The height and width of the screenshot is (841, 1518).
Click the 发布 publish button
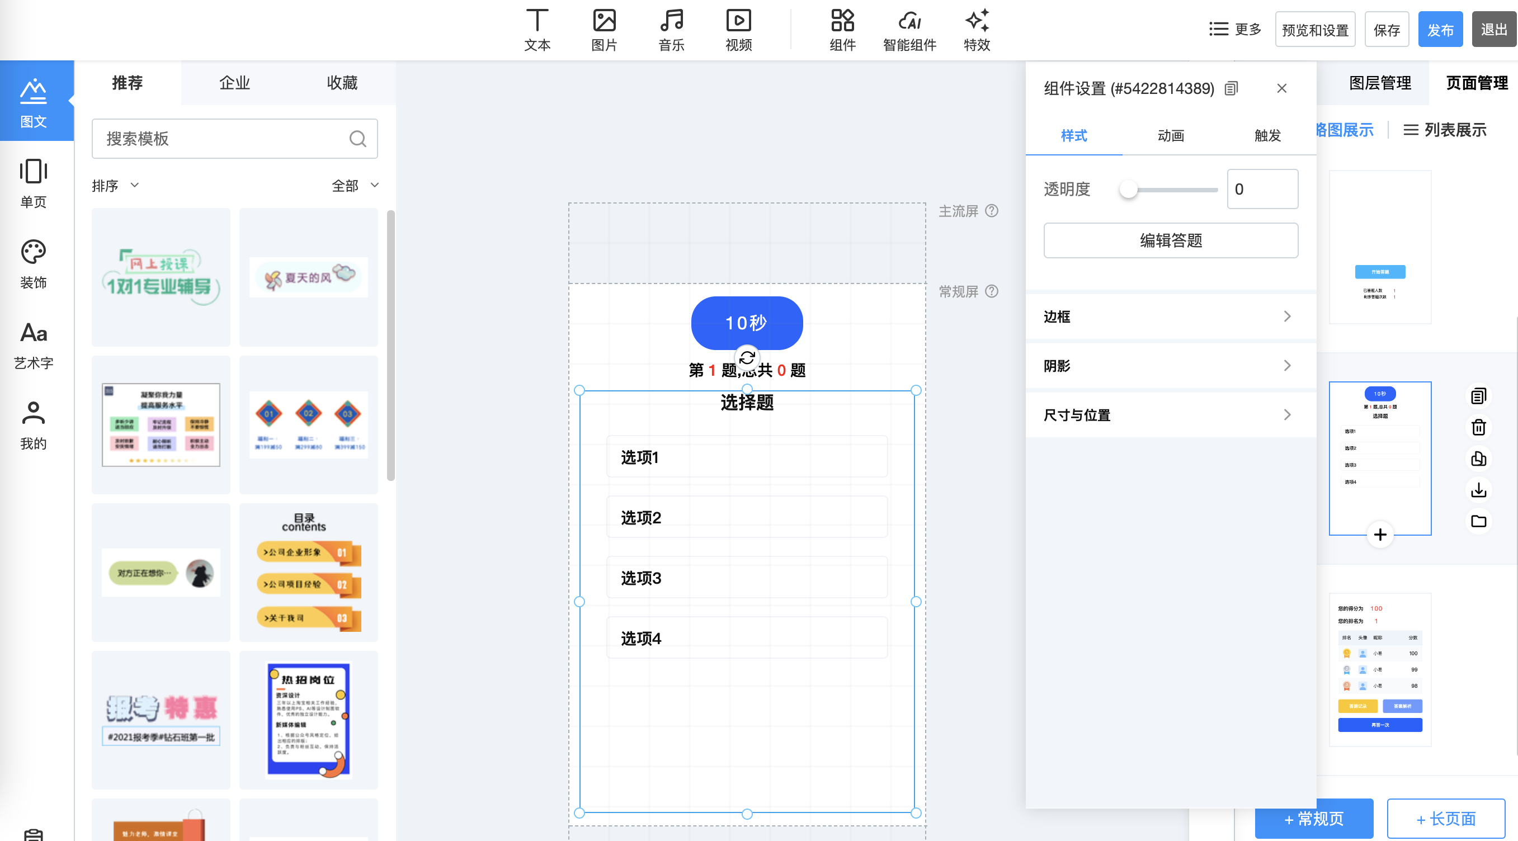click(x=1440, y=30)
